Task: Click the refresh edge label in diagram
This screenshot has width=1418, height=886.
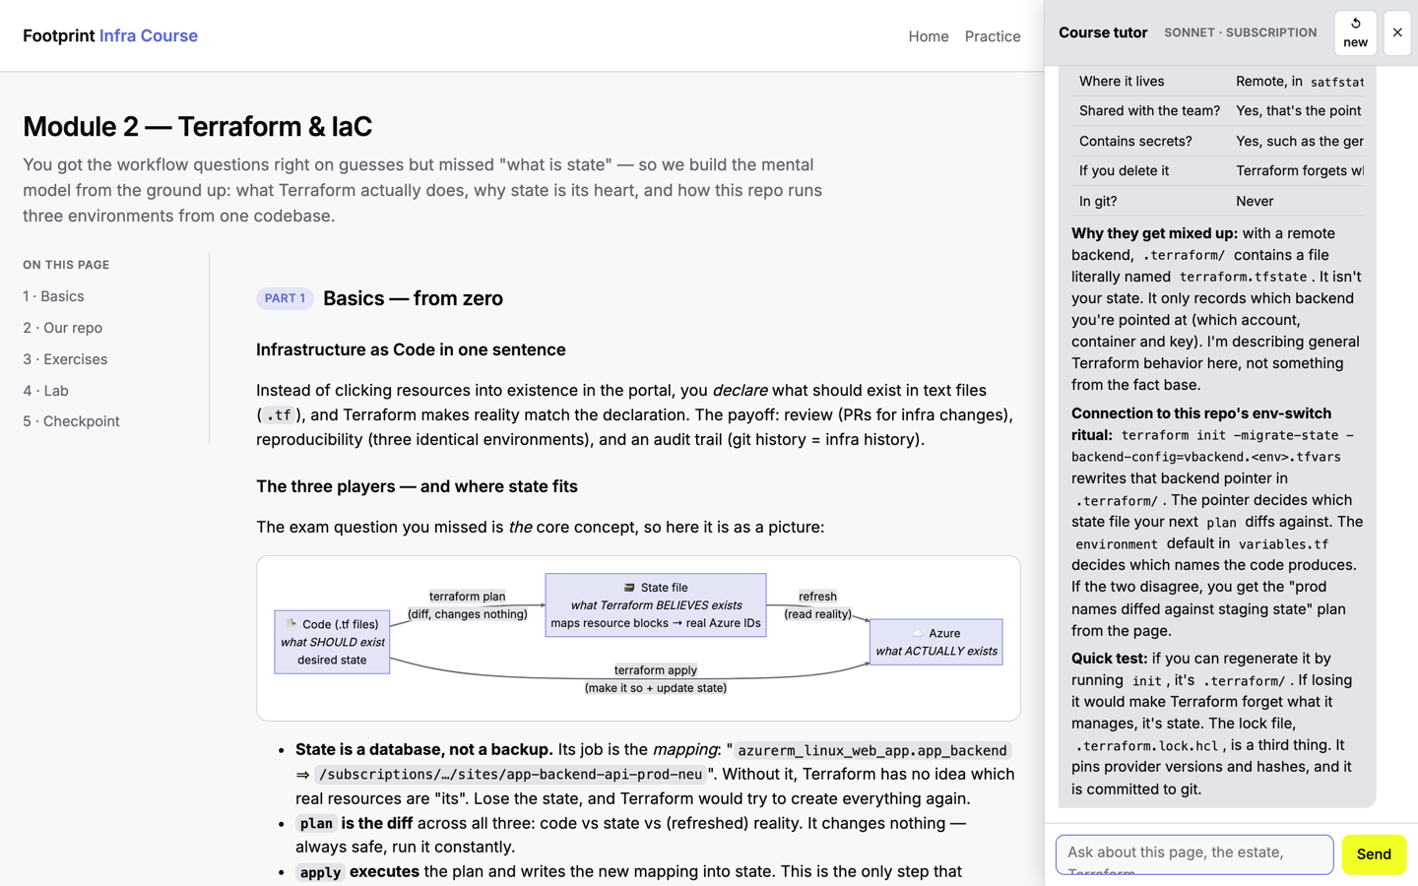Action: [x=817, y=597]
